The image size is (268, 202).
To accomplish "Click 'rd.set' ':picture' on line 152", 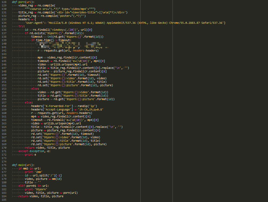I will (x=75, y=85).
